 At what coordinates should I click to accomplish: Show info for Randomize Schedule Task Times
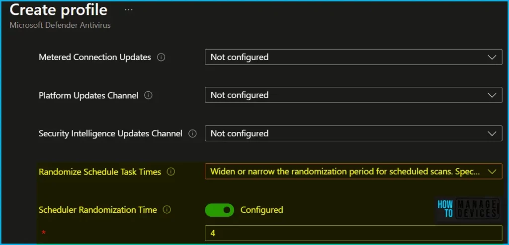pos(171,172)
